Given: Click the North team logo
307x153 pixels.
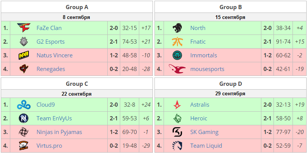Looking at the screenshot, I should 178,28.
